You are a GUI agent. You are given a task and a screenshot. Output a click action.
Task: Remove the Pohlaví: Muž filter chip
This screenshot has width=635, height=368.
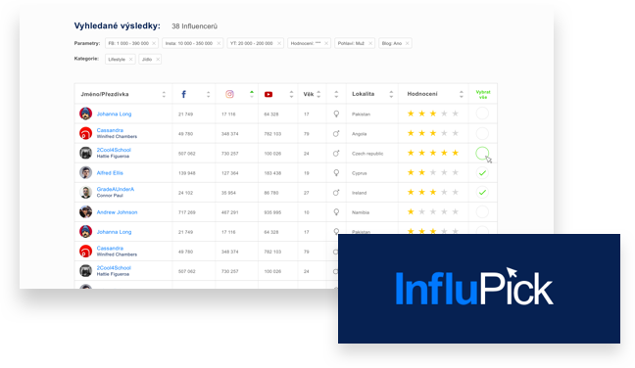370,43
